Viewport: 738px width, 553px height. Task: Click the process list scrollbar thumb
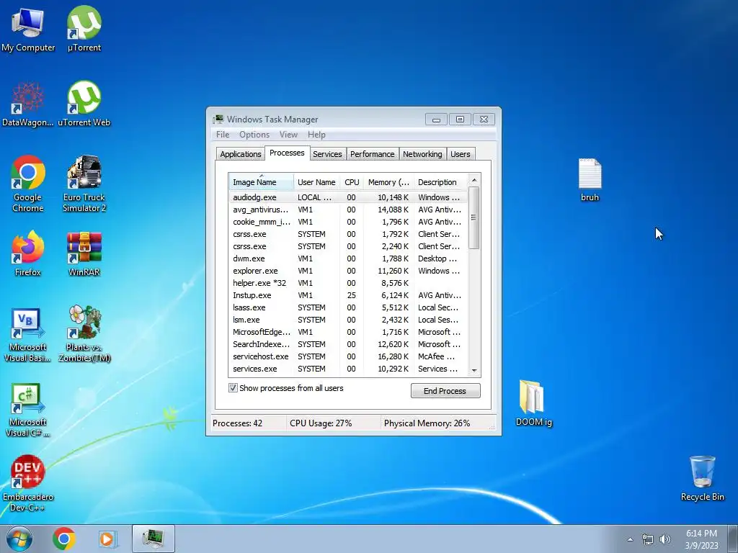click(x=474, y=217)
